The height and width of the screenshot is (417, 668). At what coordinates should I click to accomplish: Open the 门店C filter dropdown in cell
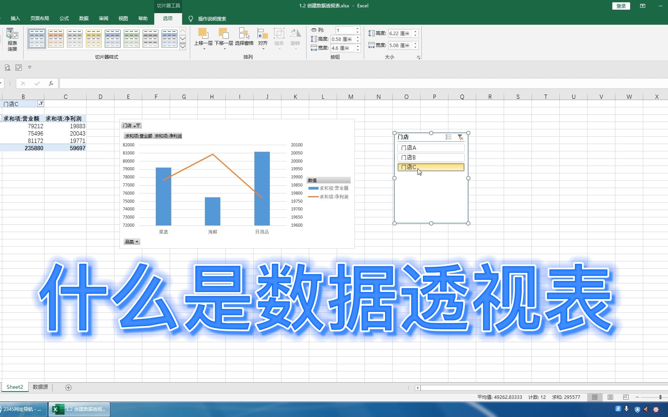[41, 103]
